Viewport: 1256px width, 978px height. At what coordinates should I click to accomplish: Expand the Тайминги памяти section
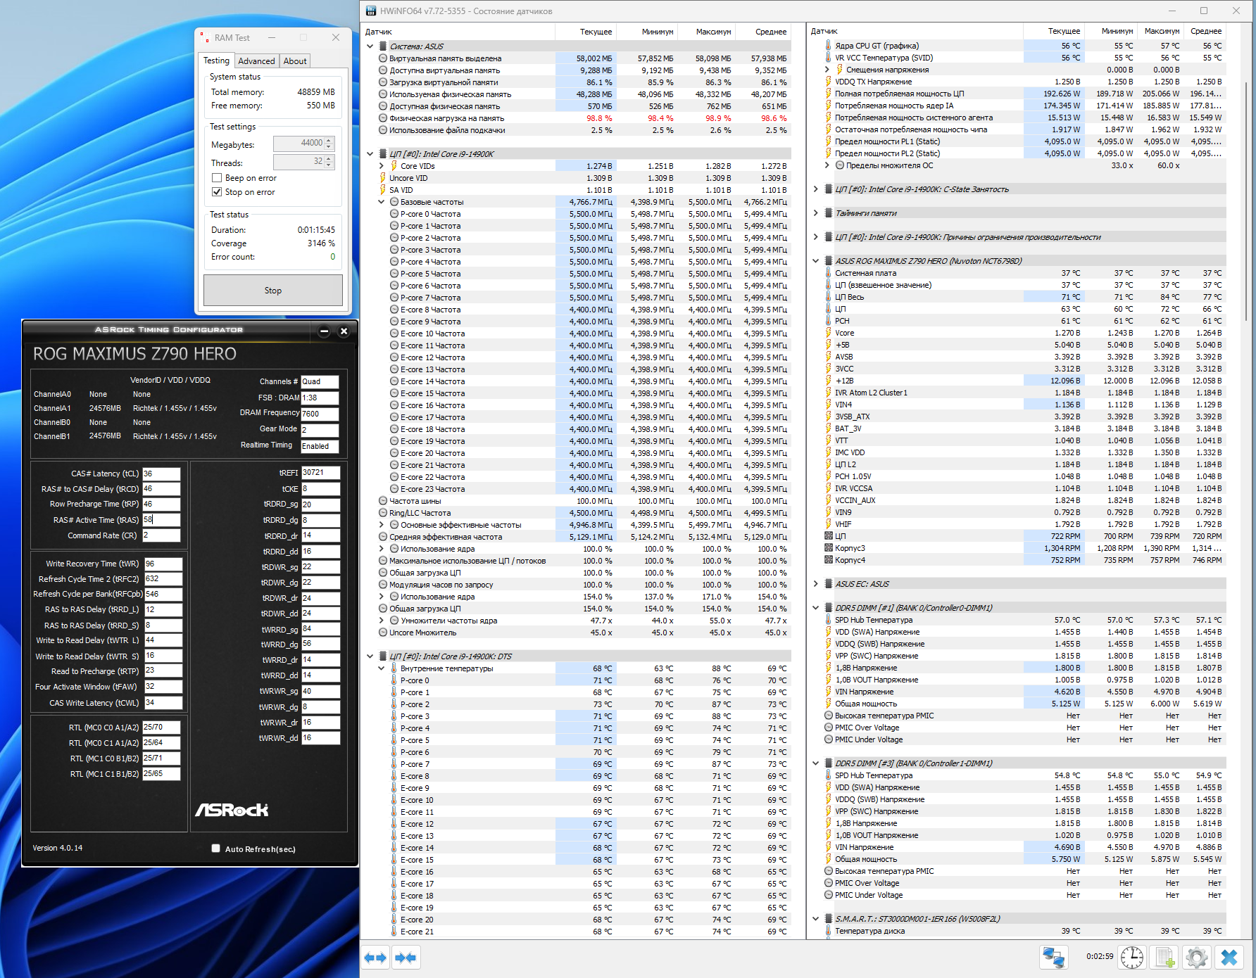(816, 213)
